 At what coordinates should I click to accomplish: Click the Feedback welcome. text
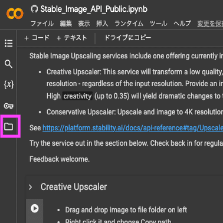pos(60,159)
